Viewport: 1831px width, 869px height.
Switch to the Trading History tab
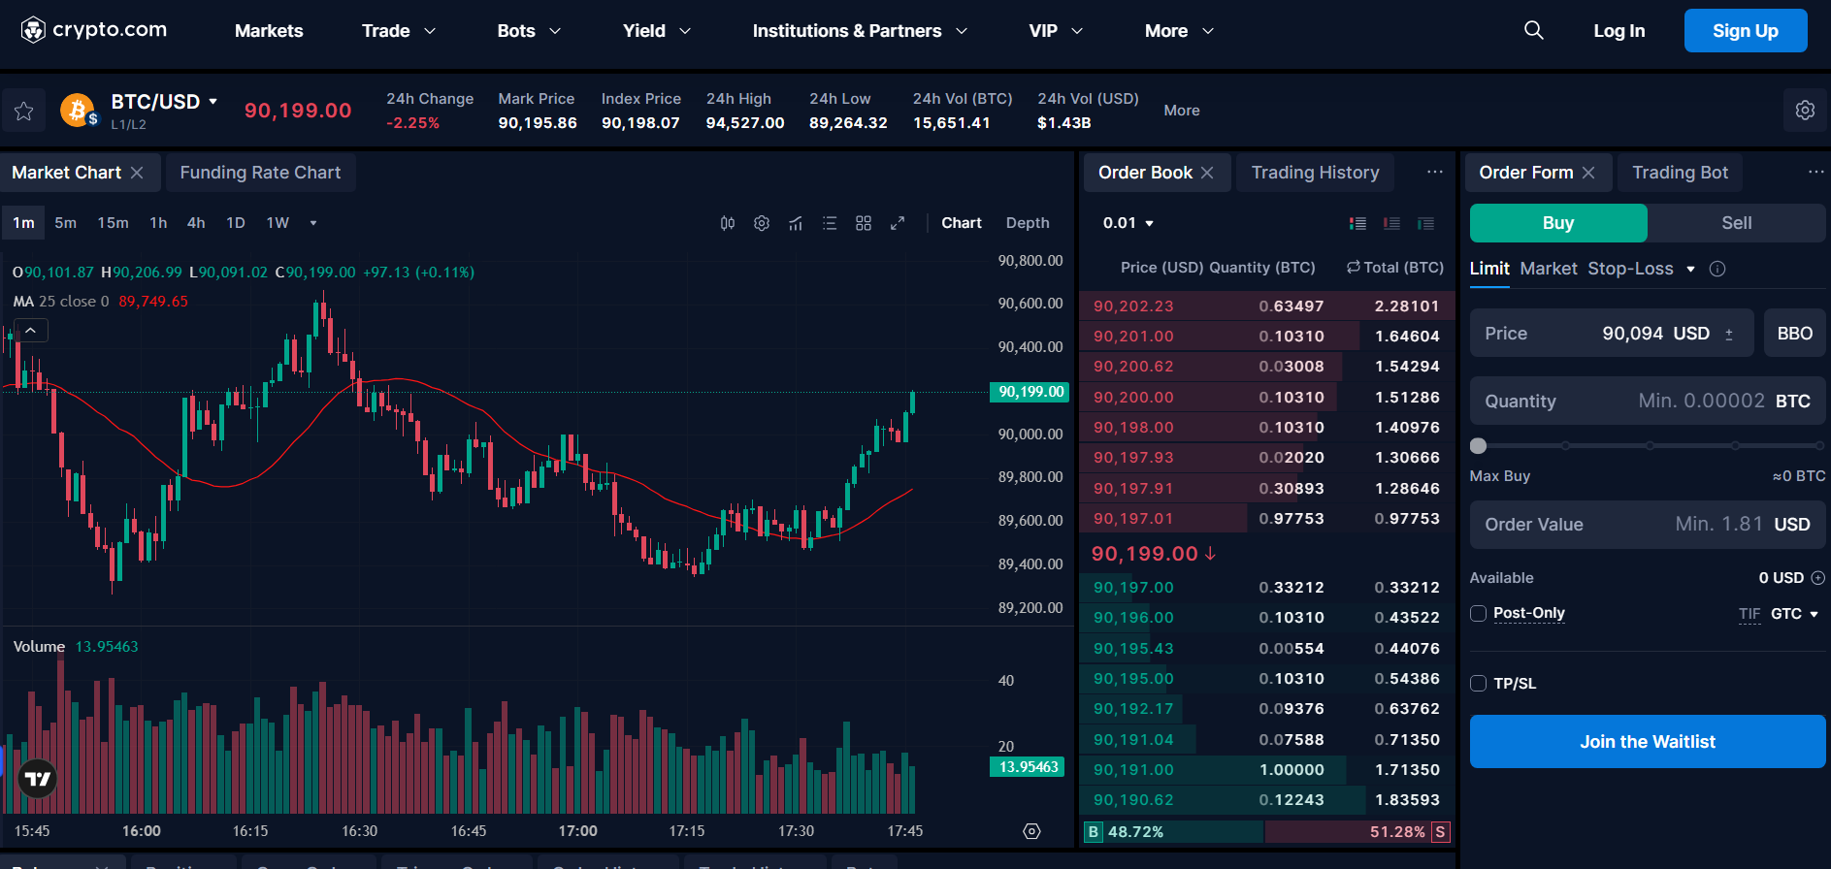(x=1315, y=173)
